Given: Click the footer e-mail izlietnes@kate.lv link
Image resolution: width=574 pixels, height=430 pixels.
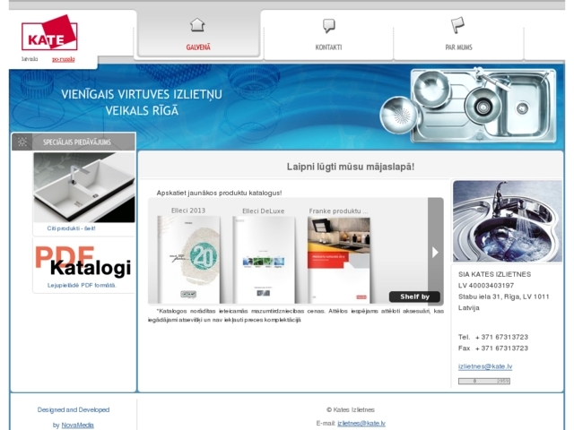Looking at the screenshot, I should click(x=361, y=423).
